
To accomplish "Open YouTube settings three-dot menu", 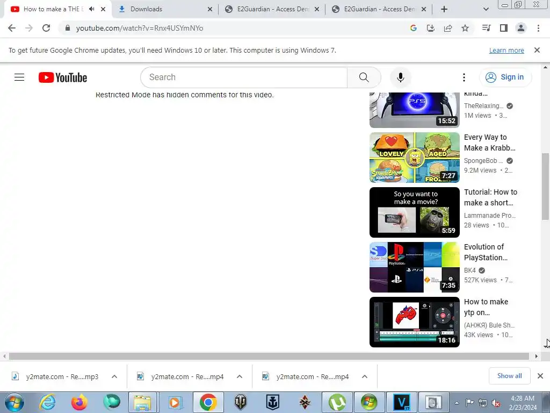I will (x=464, y=77).
